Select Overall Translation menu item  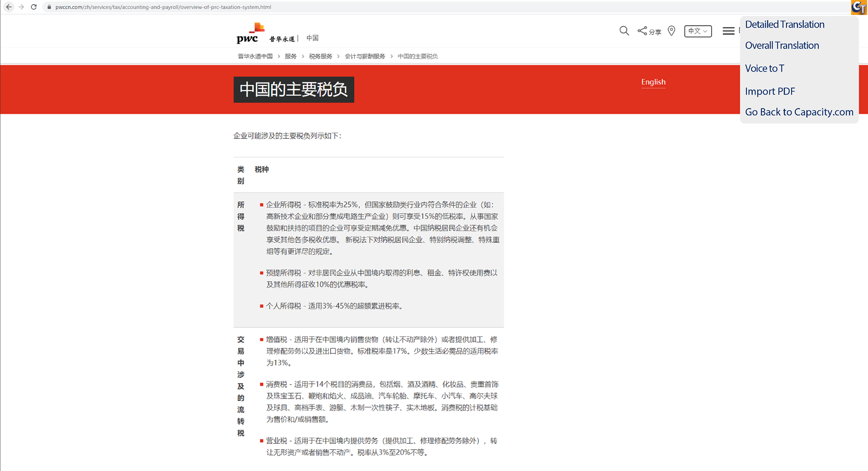[x=782, y=45]
